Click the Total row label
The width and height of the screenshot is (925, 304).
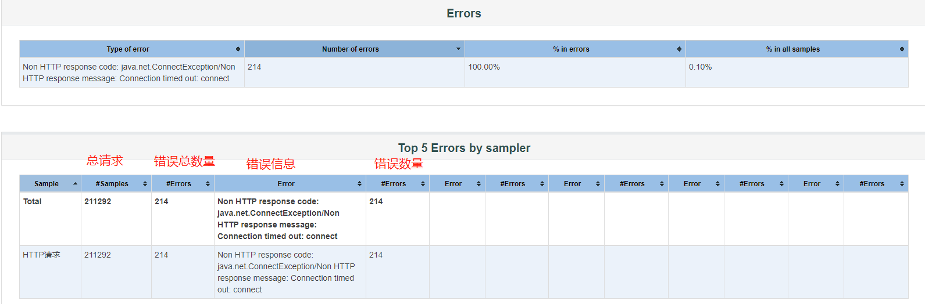point(33,202)
